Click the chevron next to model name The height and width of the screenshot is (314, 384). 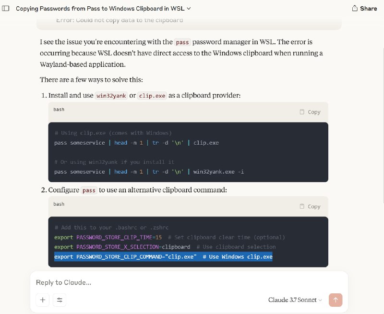(320, 300)
